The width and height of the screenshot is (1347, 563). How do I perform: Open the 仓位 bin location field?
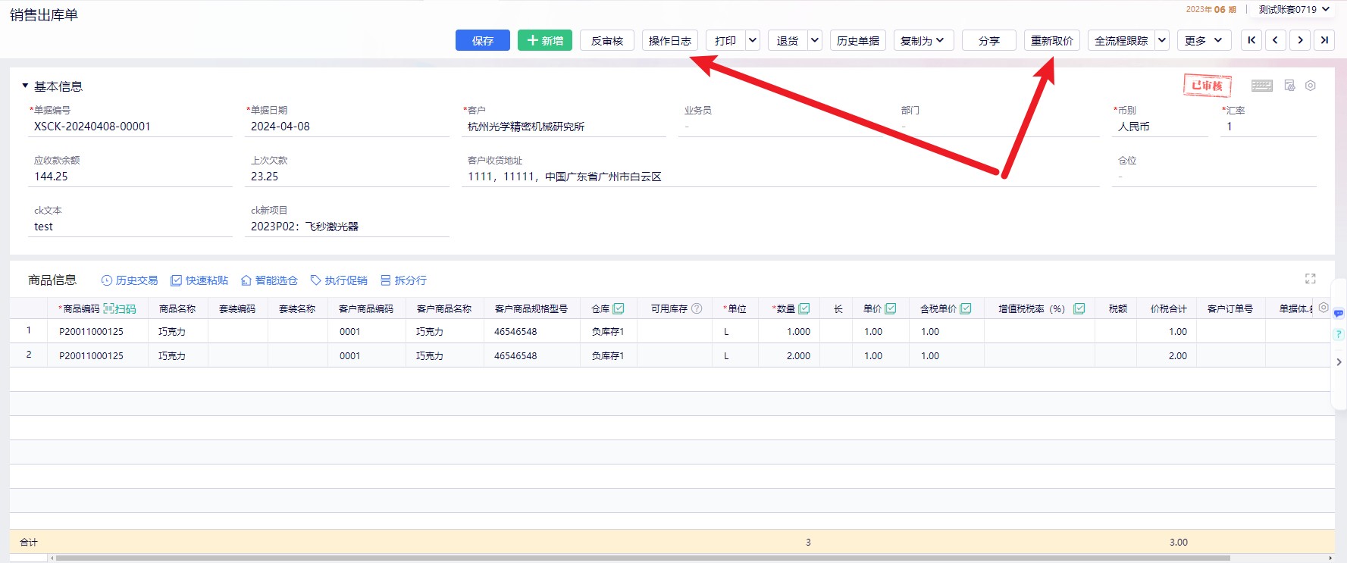[x=1214, y=177]
